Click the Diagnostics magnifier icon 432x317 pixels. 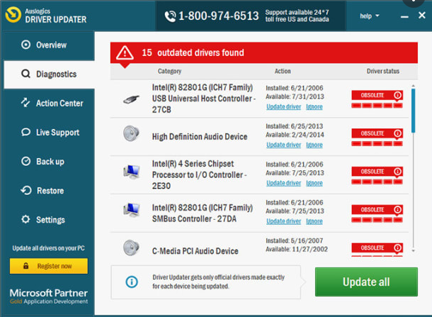pyautogui.click(x=25, y=74)
